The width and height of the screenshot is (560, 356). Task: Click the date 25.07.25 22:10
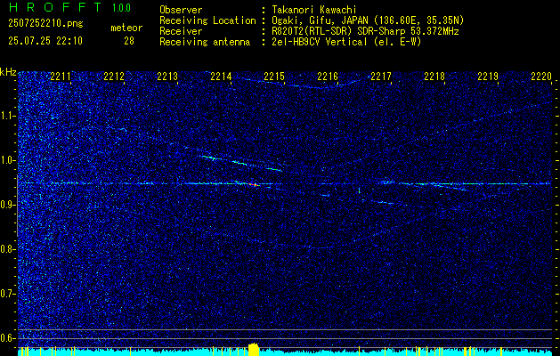[x=45, y=41]
